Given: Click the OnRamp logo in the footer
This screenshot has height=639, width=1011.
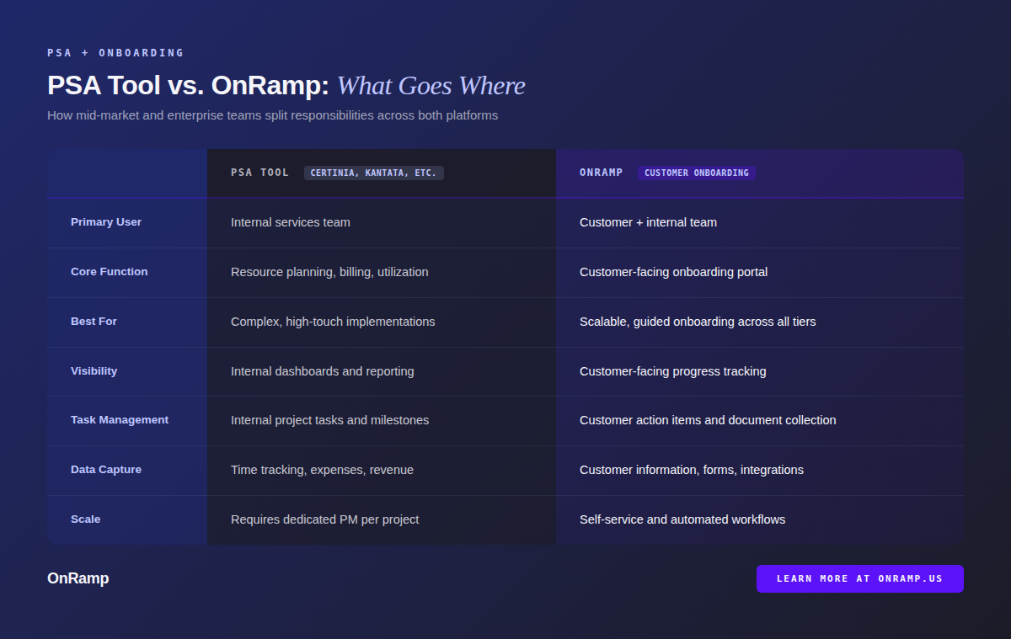Looking at the screenshot, I should 78,578.
